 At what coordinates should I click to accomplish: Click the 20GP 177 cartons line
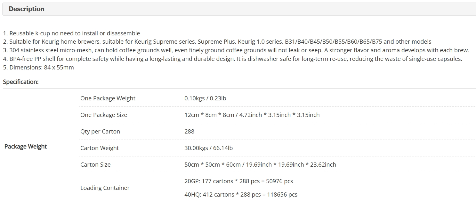tap(239, 181)
